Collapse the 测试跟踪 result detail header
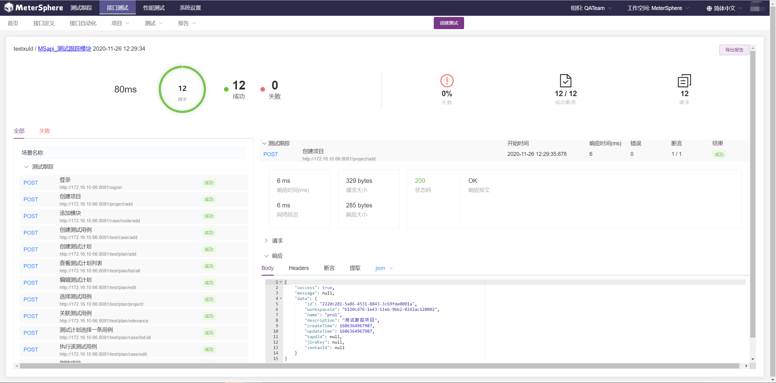The image size is (776, 383). point(264,143)
